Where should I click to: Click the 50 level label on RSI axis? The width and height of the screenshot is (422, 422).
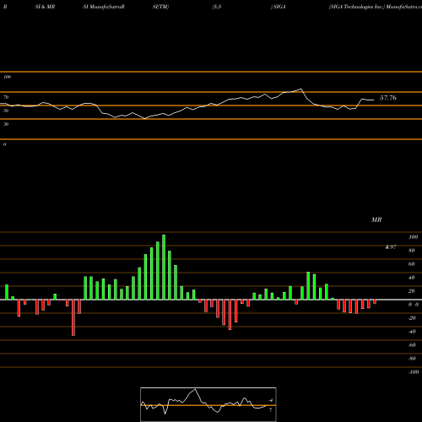tap(6, 111)
